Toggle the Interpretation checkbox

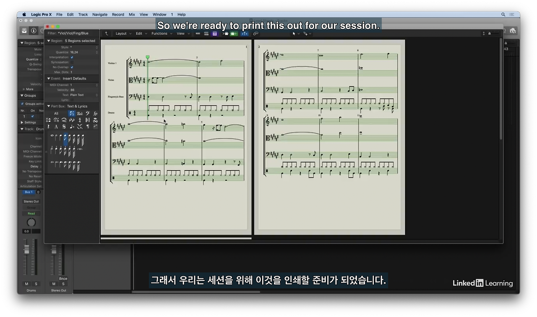(72, 57)
